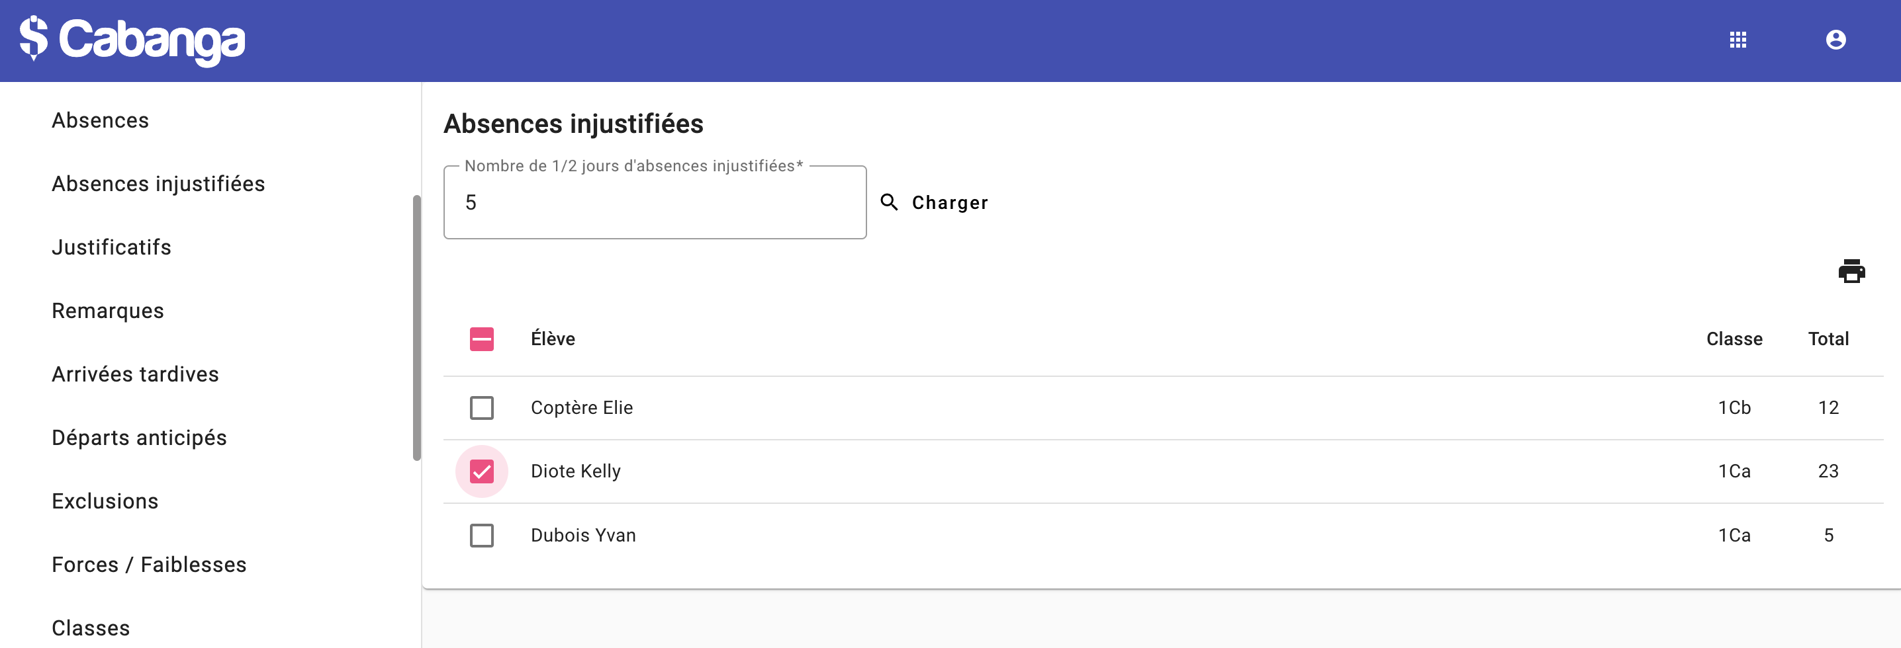The height and width of the screenshot is (648, 1901).
Task: Toggle the select-all students checkbox
Action: [482, 339]
